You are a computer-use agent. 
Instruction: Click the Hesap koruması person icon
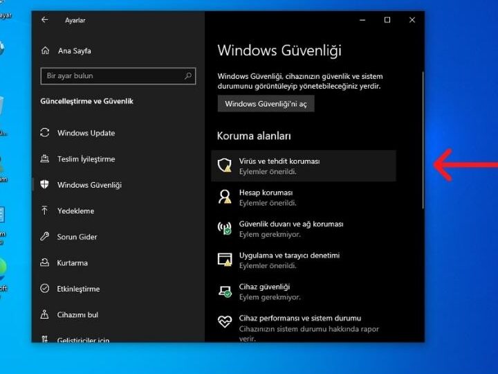point(225,197)
